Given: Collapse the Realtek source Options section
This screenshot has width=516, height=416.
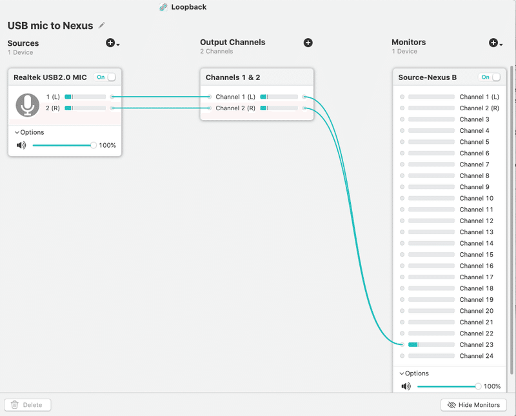Looking at the screenshot, I should 17,132.
